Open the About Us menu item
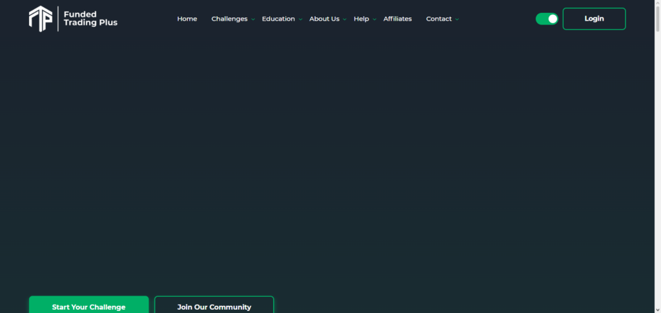Viewport: 661px width, 313px height. tap(324, 19)
